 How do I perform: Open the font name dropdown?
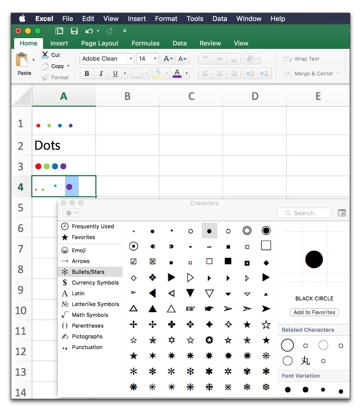130,59
